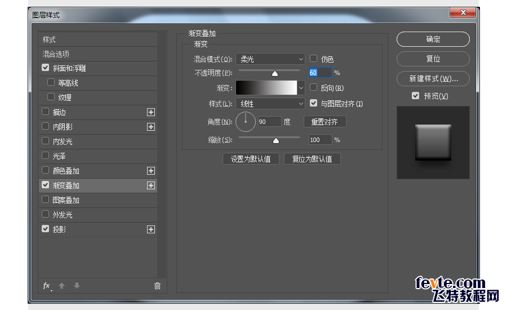507x310 pixels.
Task: Enable the 反向 reverse checkbox
Action: [313, 87]
